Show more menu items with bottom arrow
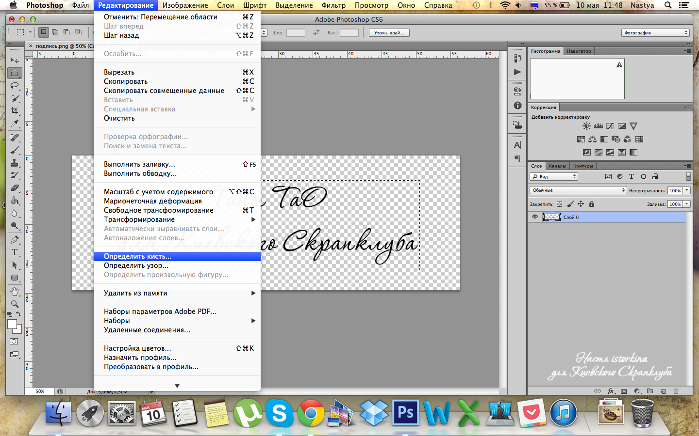The height and width of the screenshot is (436, 699). tap(177, 386)
